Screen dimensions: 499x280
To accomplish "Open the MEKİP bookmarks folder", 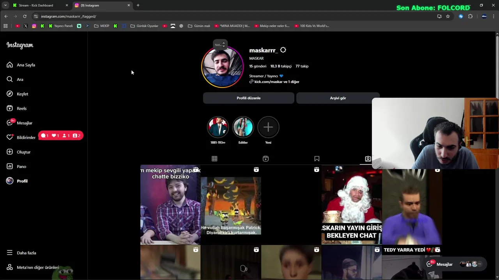I will [x=102, y=26].
